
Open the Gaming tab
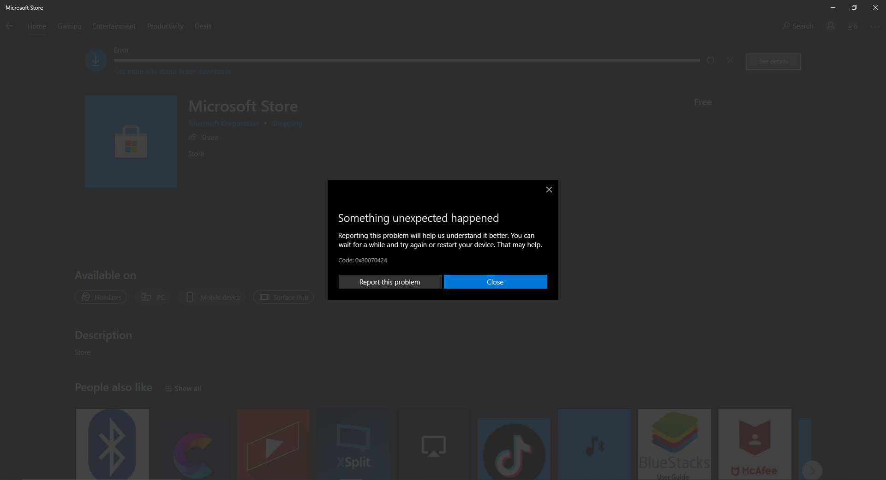pos(69,26)
